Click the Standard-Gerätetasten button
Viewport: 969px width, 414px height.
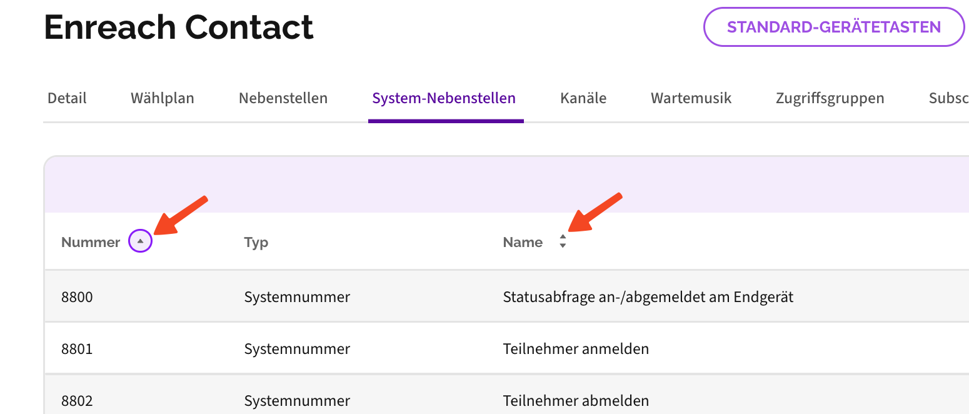point(834,27)
